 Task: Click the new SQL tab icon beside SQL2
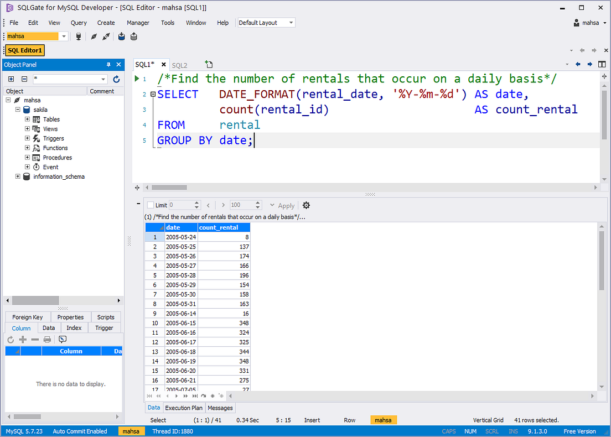pyautogui.click(x=209, y=64)
